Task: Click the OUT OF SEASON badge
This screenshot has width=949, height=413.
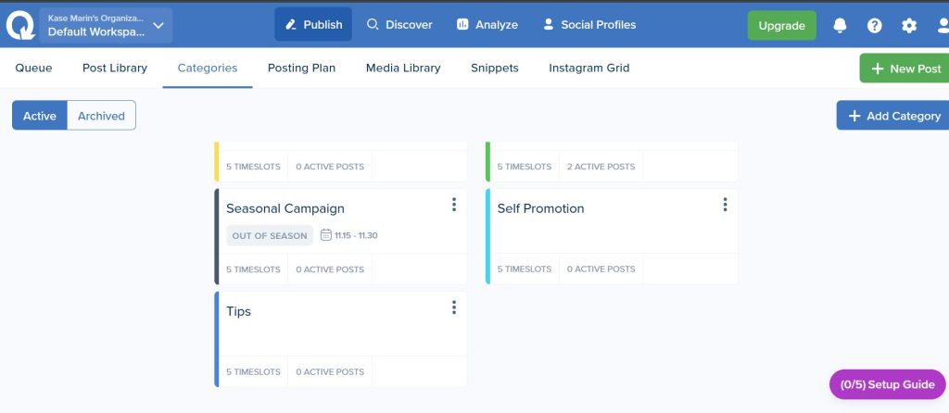Action: coord(270,236)
